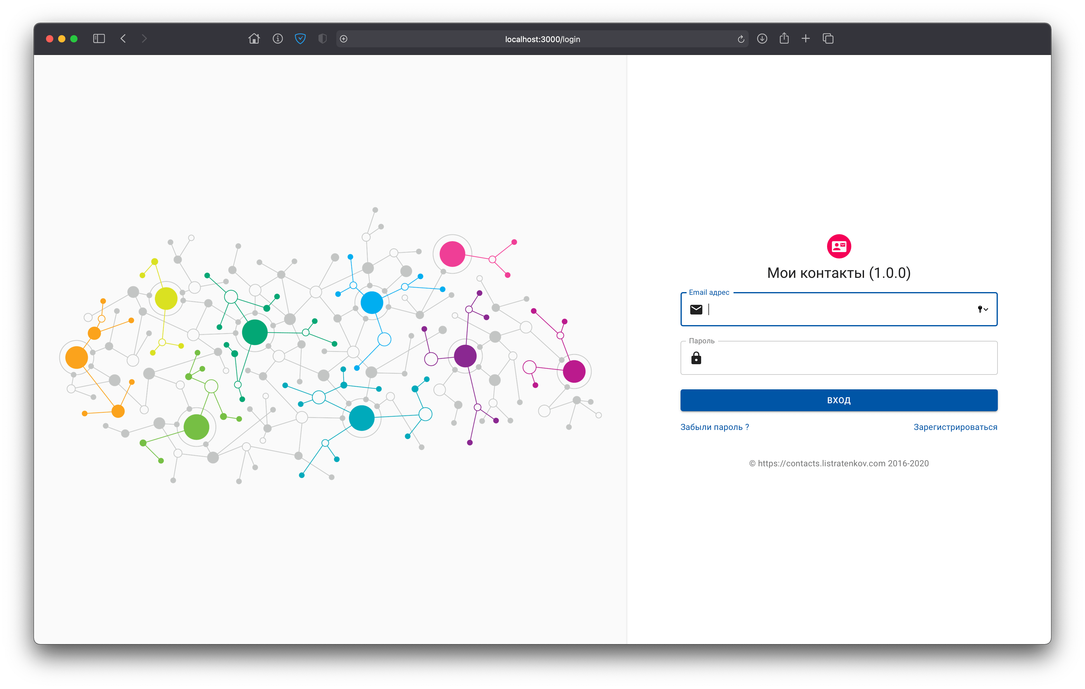
Task: Open password autofill key dropdown
Action: (983, 309)
